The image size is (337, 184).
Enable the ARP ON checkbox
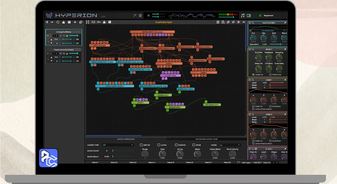[x=141, y=145]
